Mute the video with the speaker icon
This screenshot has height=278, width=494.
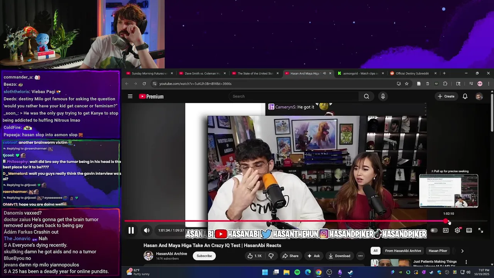point(147,231)
